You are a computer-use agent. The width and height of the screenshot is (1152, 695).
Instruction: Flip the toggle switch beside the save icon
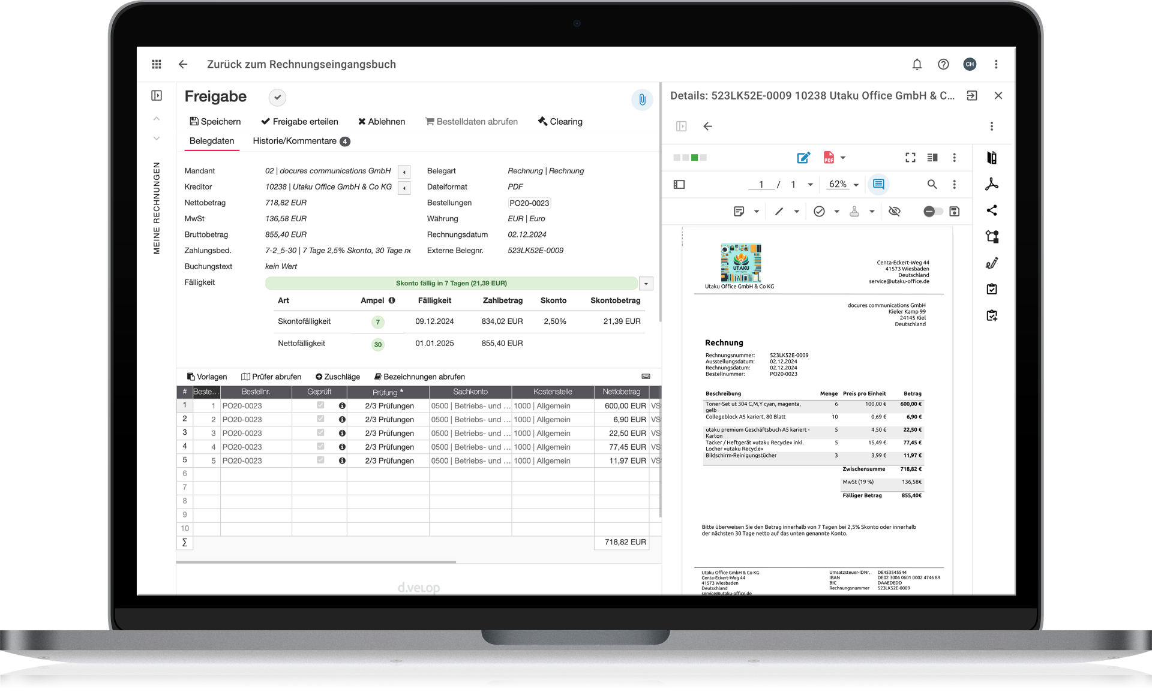(933, 211)
